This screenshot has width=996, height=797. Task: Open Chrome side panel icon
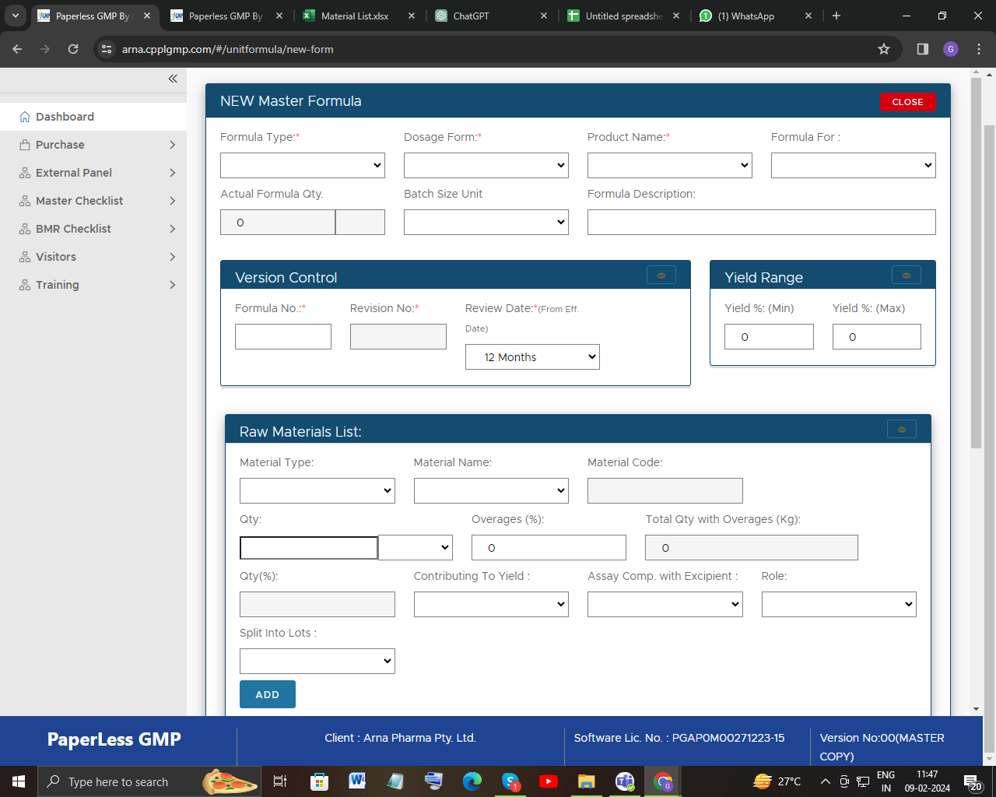pyautogui.click(x=923, y=49)
